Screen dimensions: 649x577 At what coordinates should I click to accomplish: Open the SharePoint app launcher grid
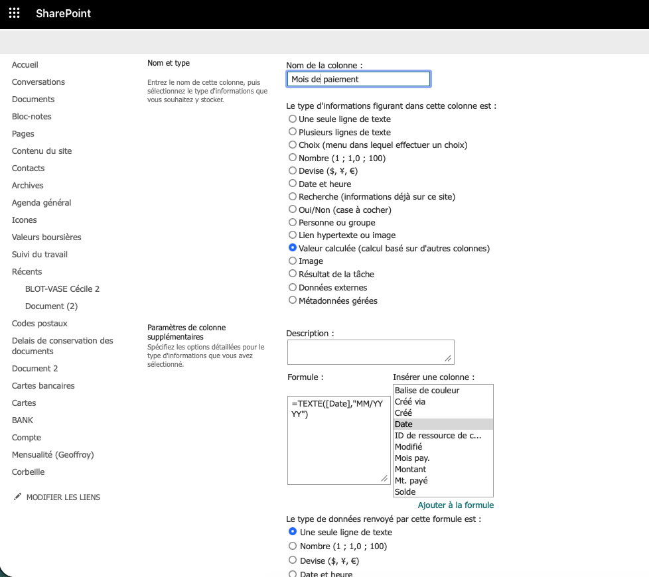[15, 13]
